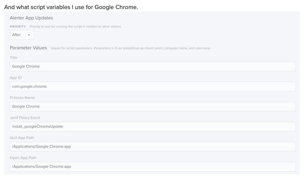304x178 pixels.
Task: Click the Jamf Policy Event field
Action: point(153,126)
